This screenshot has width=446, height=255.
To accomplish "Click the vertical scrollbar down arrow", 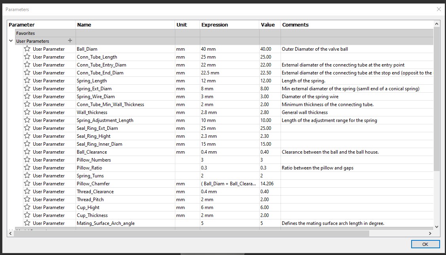I will point(437,227).
